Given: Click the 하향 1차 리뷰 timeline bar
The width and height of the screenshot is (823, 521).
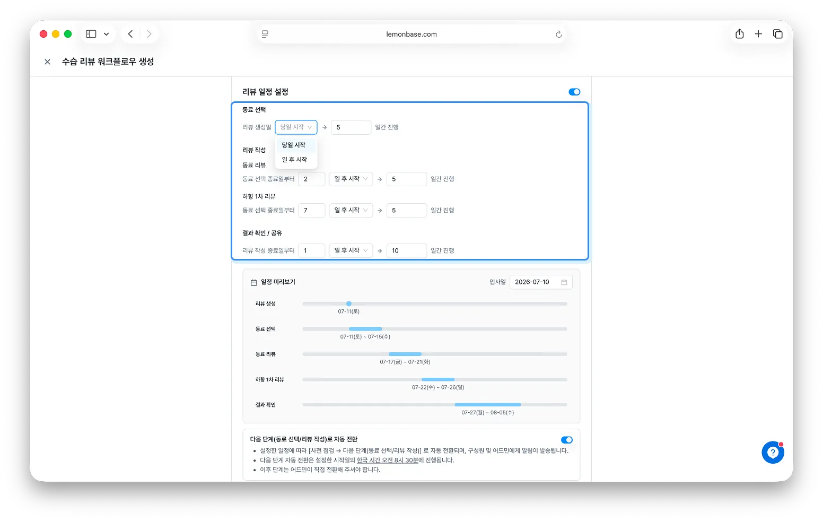Looking at the screenshot, I should coord(438,379).
